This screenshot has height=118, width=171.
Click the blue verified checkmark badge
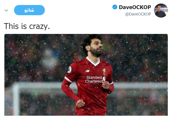pos(115,7)
